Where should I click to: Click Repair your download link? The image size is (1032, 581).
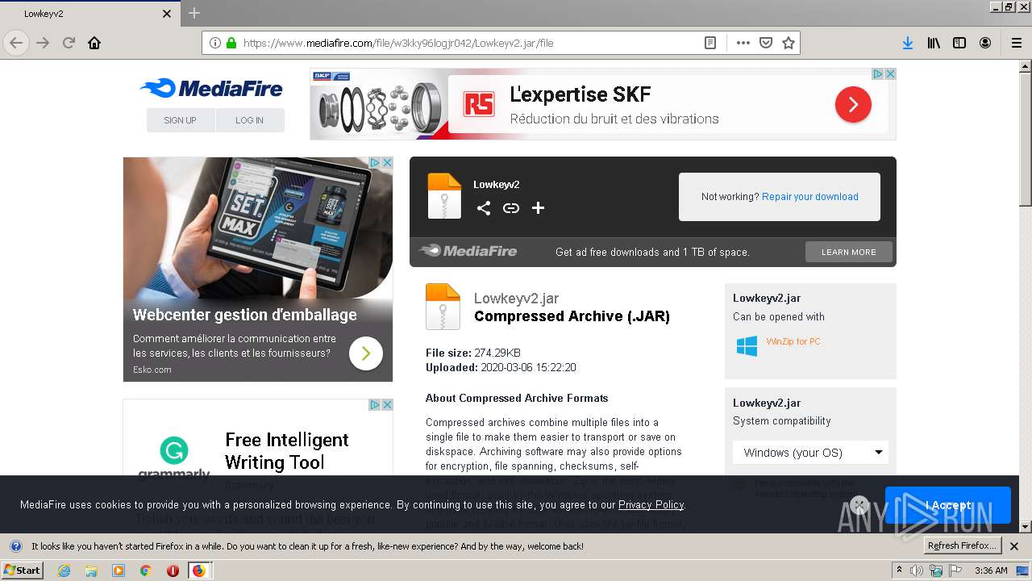point(810,196)
